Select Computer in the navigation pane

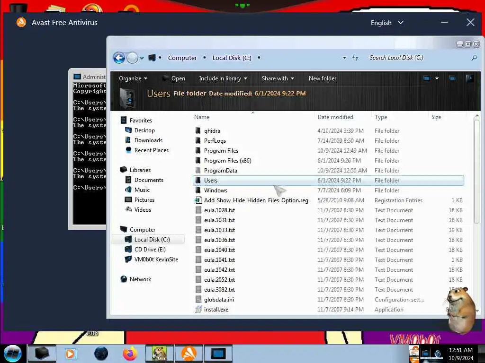point(138,230)
